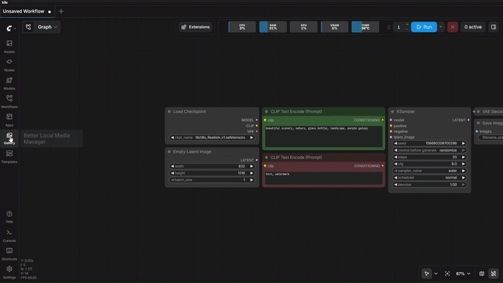Collapse the red CLIP Text Encode node

(266, 158)
